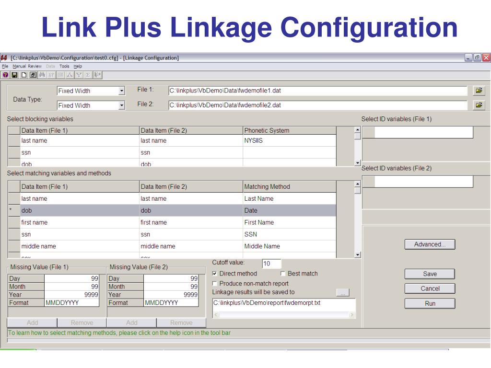The width and height of the screenshot is (491, 368).
Task: Open the Tools menu
Action: pyautogui.click(x=64, y=66)
